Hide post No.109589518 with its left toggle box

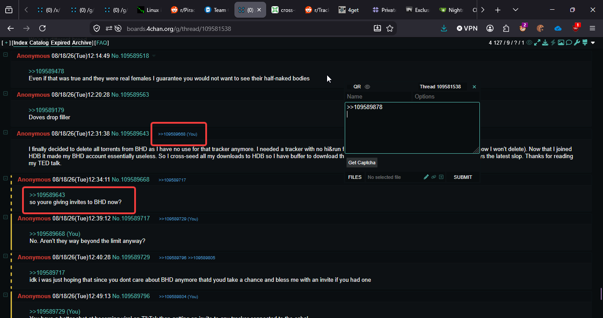6,55
